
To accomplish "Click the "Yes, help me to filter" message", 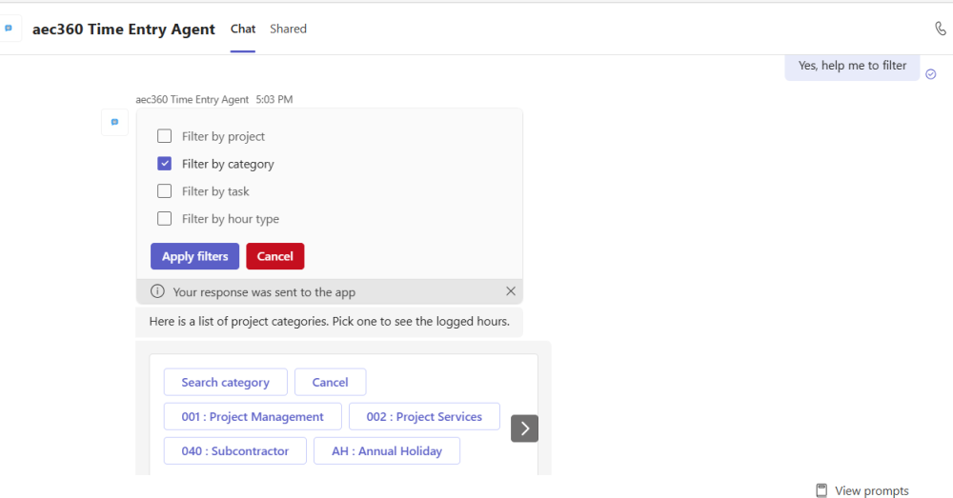I will point(852,66).
